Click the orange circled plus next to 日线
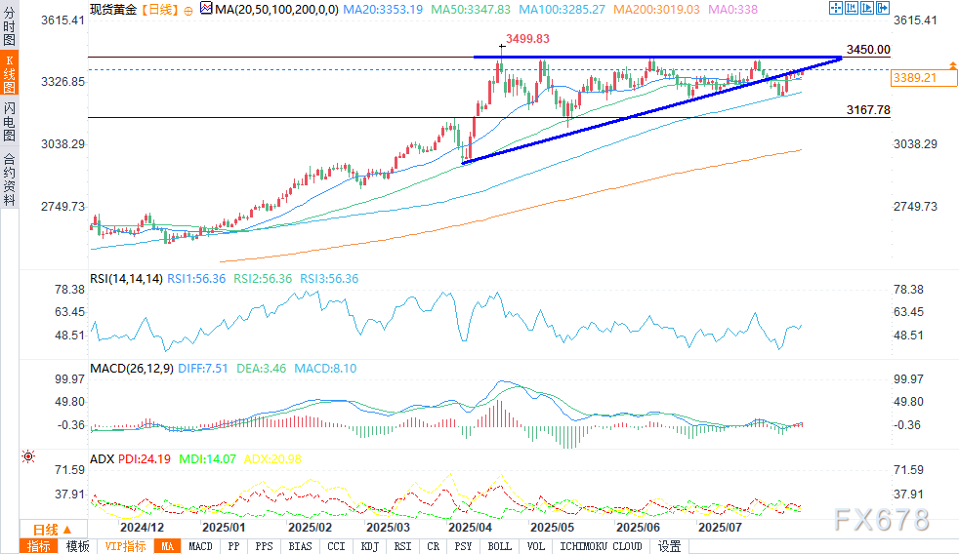The height and width of the screenshot is (554, 959). (188, 11)
